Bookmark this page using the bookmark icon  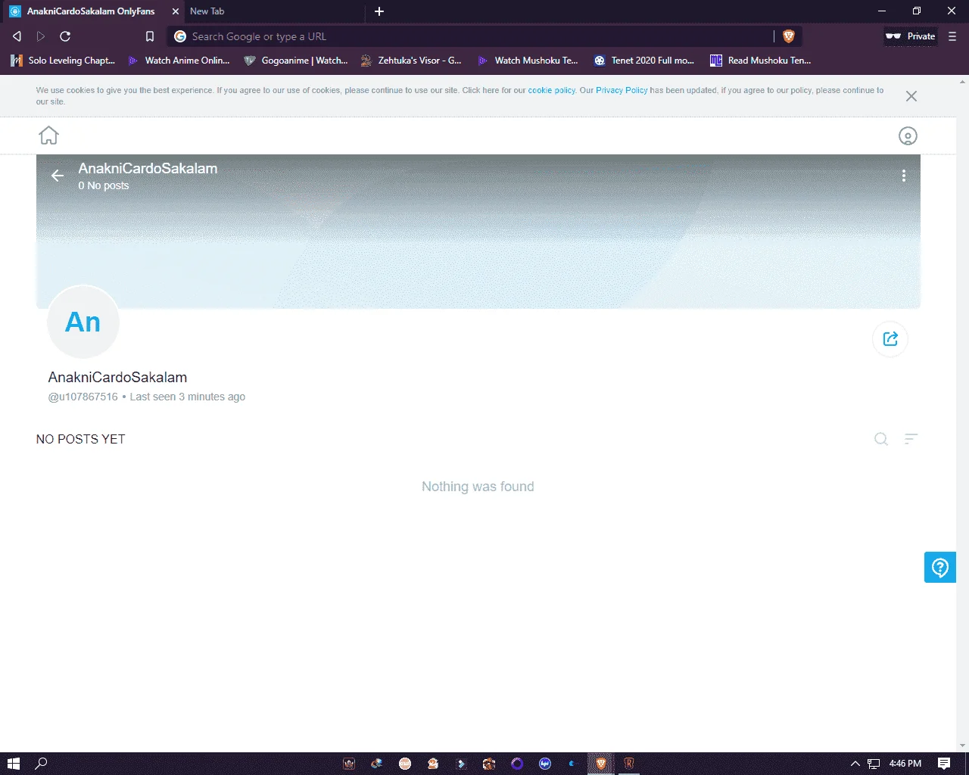click(x=150, y=36)
